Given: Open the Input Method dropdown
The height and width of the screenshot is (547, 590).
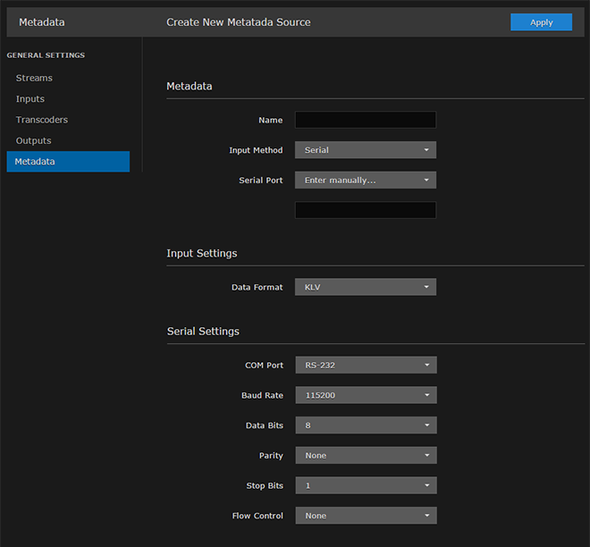Looking at the screenshot, I should click(365, 150).
